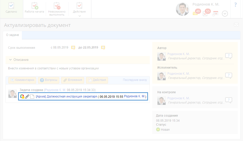Click the description text Внести изменения
The image size is (243, 141).
(53, 68)
